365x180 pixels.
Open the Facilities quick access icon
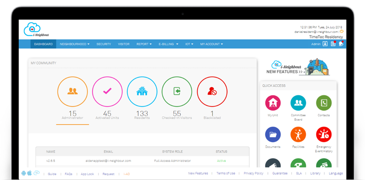[x=298, y=134]
